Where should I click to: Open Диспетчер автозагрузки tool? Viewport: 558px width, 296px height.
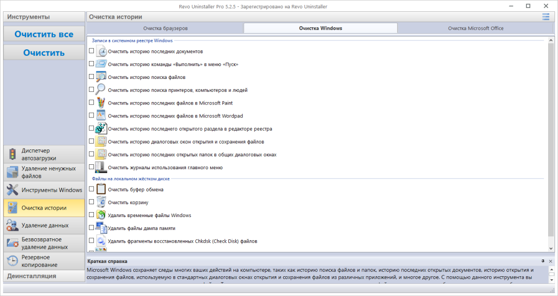[x=44, y=154]
